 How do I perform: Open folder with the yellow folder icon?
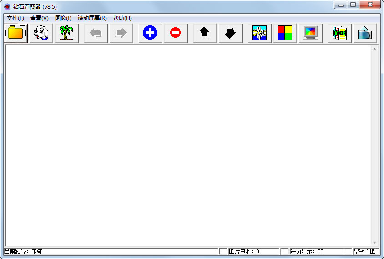[x=15, y=33]
